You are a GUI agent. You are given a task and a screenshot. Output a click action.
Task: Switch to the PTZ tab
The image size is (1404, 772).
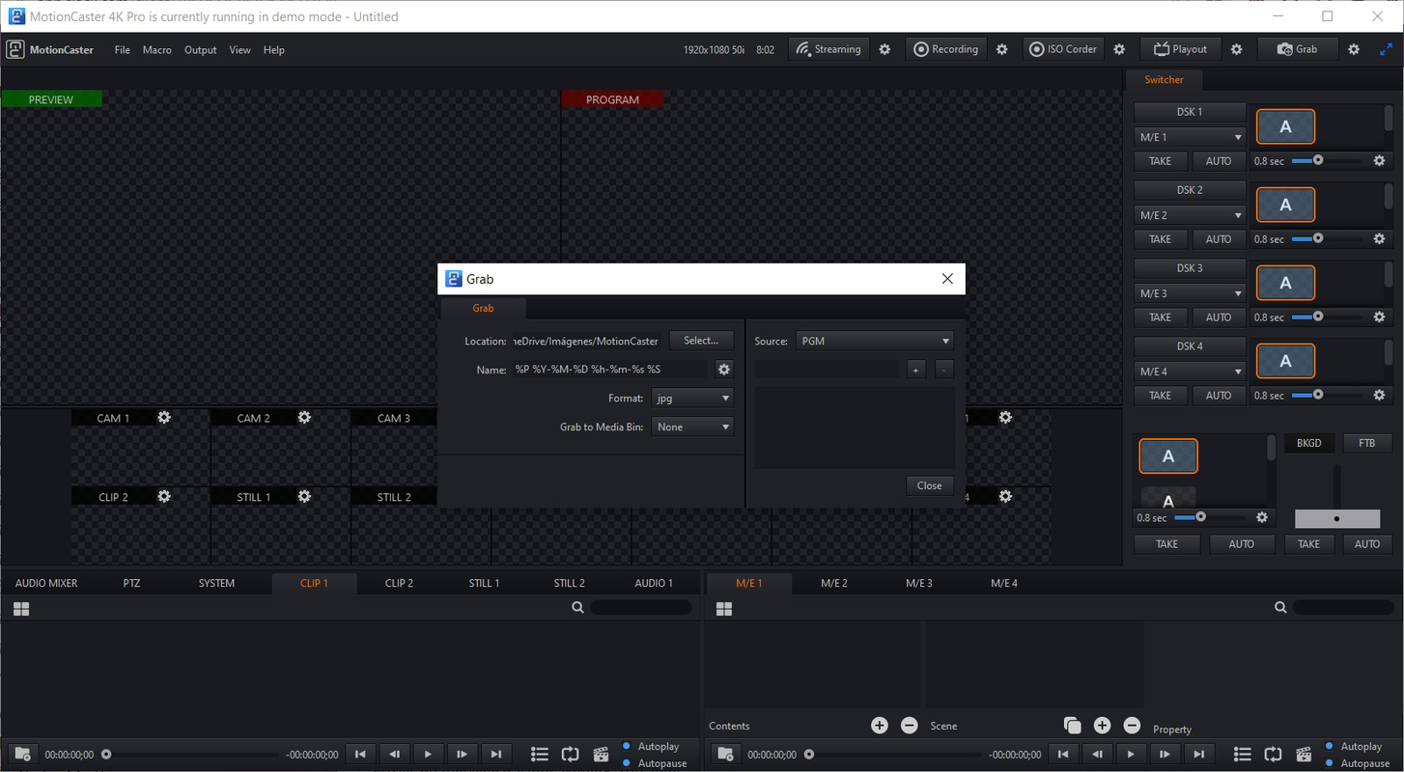pos(132,583)
